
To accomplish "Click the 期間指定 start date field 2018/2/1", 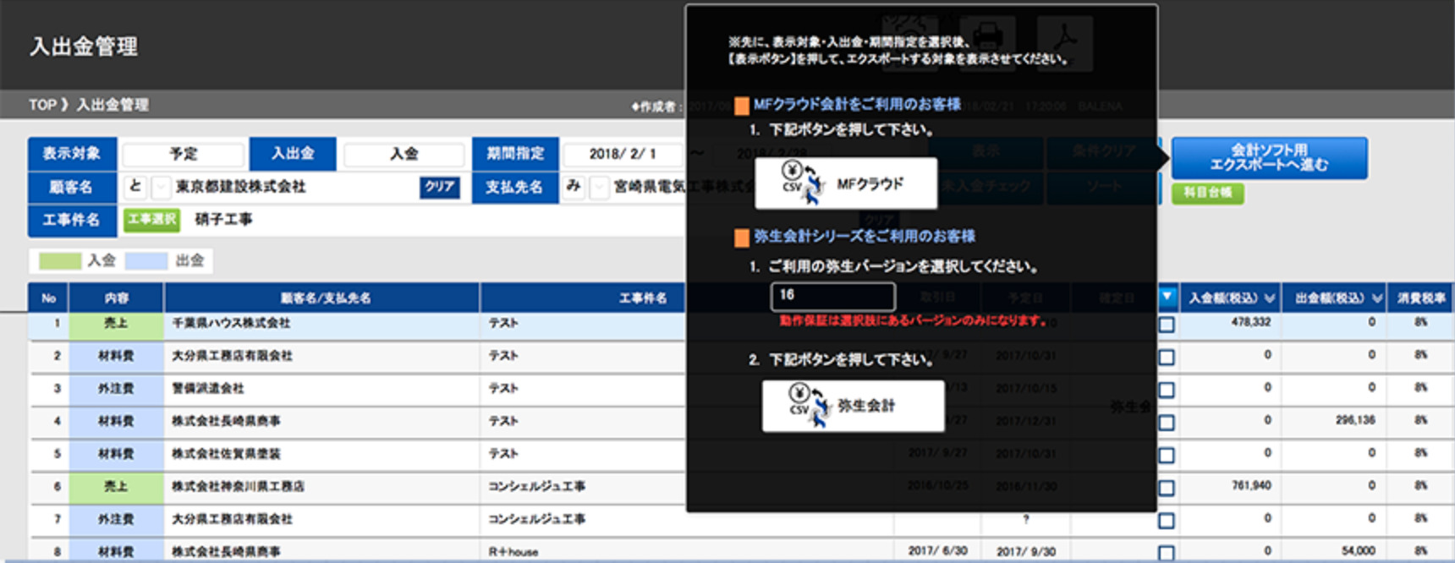I will pos(623,154).
